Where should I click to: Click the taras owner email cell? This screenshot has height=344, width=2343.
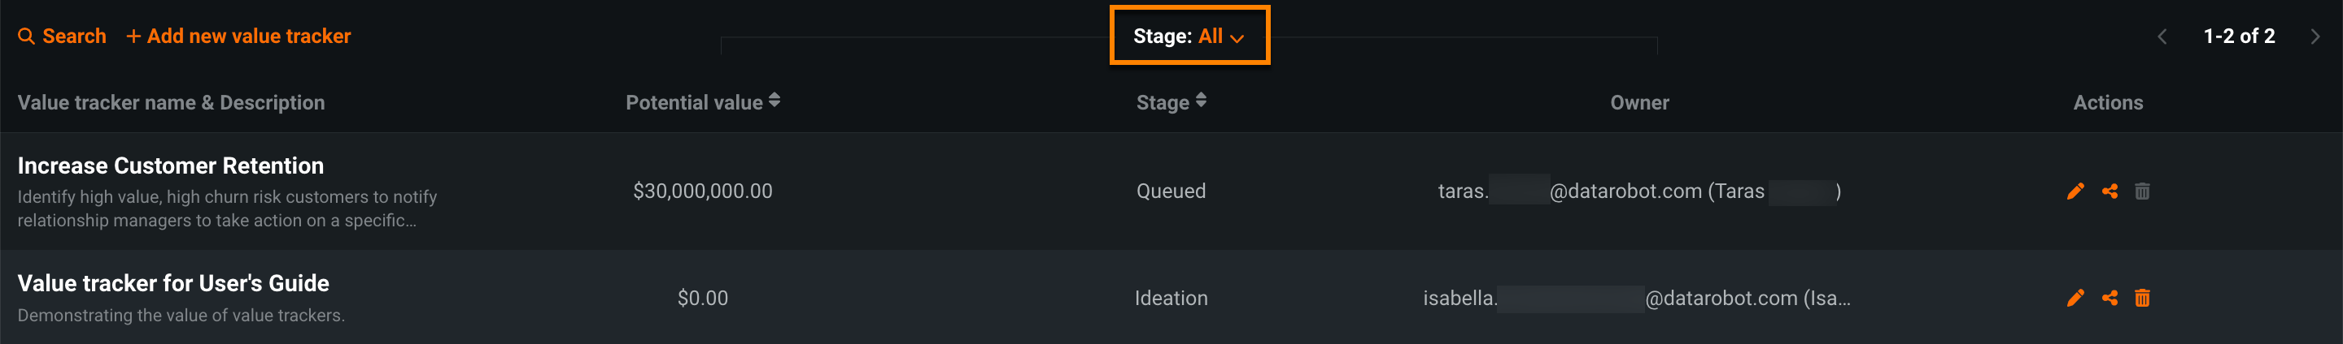click(1638, 191)
